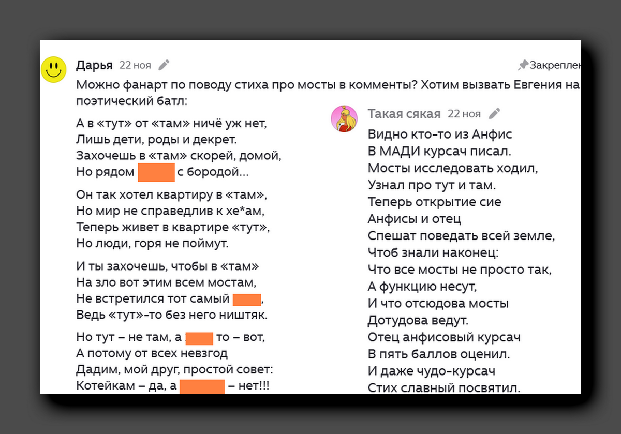Viewport: 621px width, 434px height.
Task: Click the line "Захочешь в «там» скорей, домой,"
Action: (179, 156)
